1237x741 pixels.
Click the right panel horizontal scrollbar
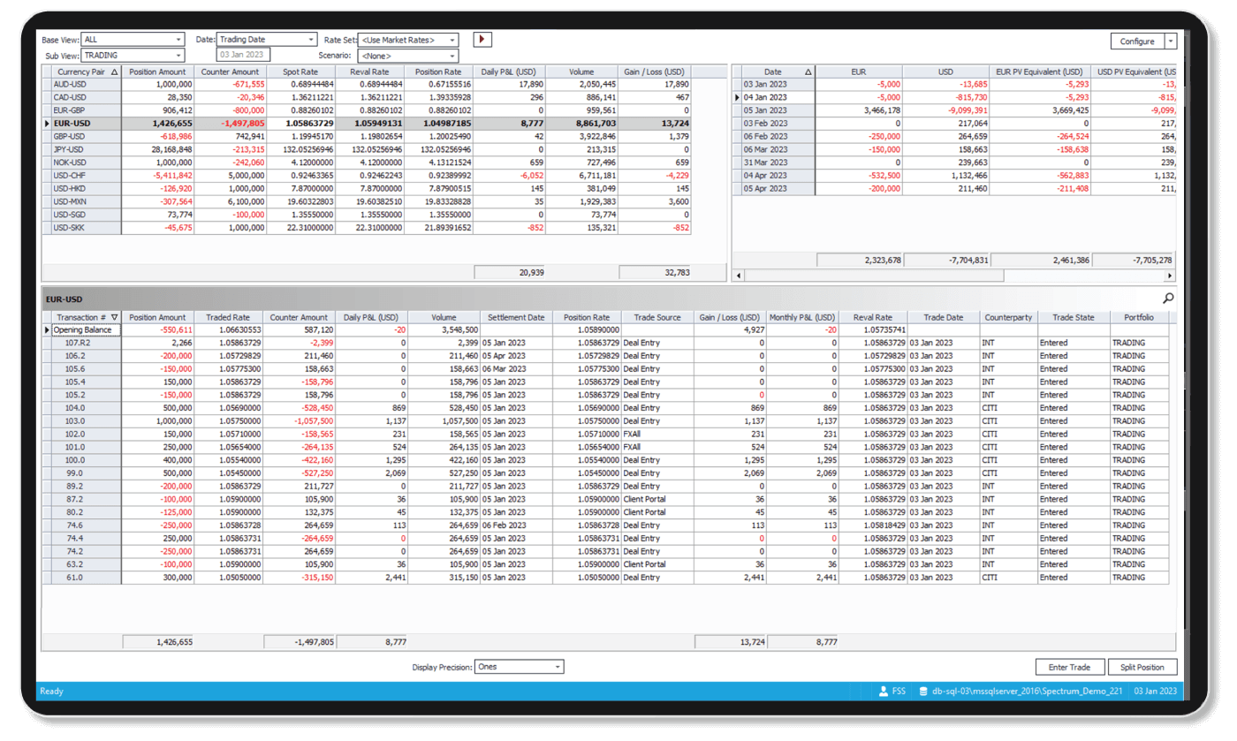pos(956,276)
